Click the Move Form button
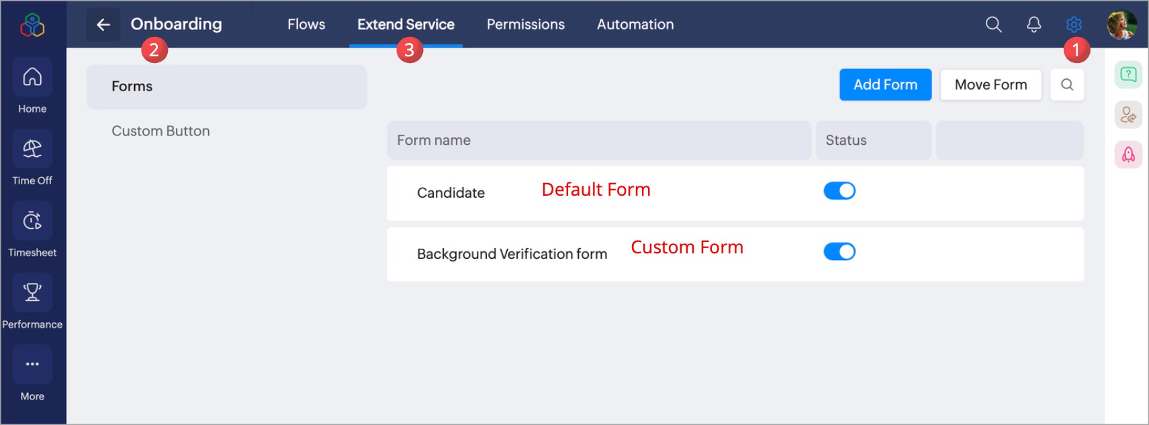Screen dimensions: 1149x425 (991, 85)
